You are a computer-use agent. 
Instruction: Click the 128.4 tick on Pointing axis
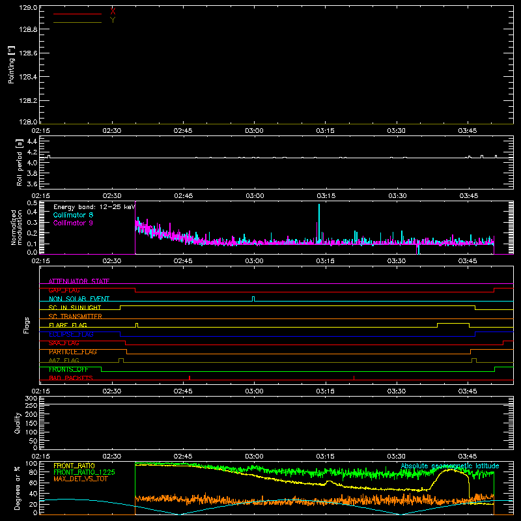click(28, 77)
